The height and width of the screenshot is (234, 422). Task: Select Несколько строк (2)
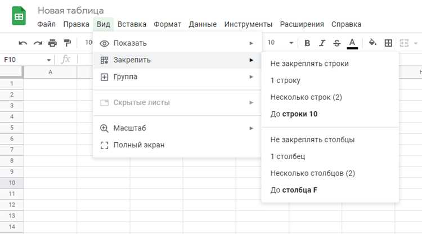click(x=330, y=97)
